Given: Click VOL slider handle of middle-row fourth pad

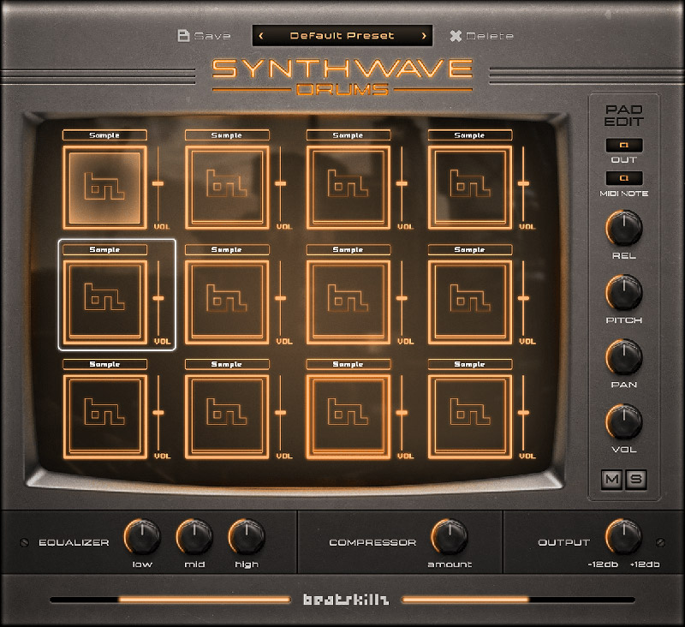Looking at the screenshot, I should tap(523, 298).
